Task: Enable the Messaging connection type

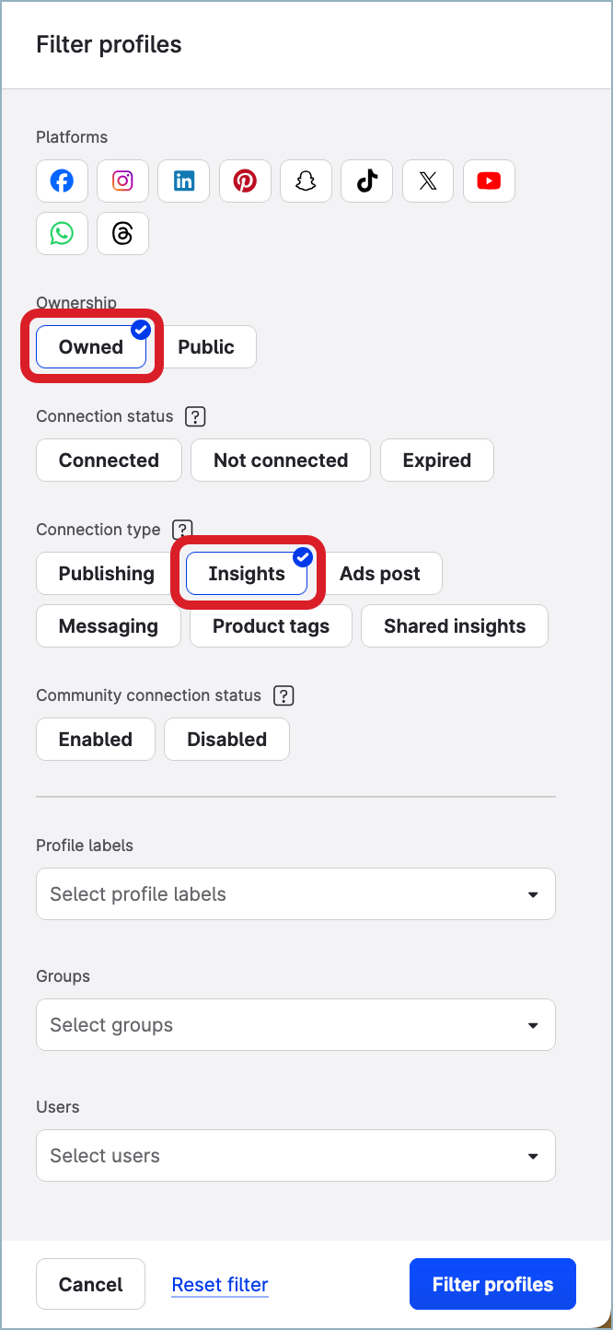Action: click(x=108, y=625)
